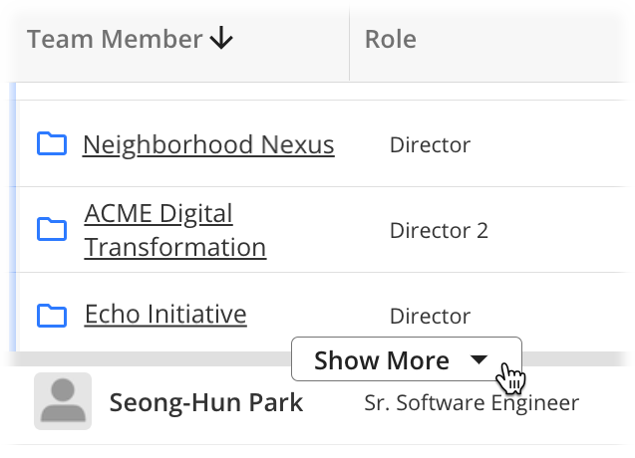Select the Echo Initiative folder icon
The width and height of the screenshot is (635, 458).
[51, 316]
